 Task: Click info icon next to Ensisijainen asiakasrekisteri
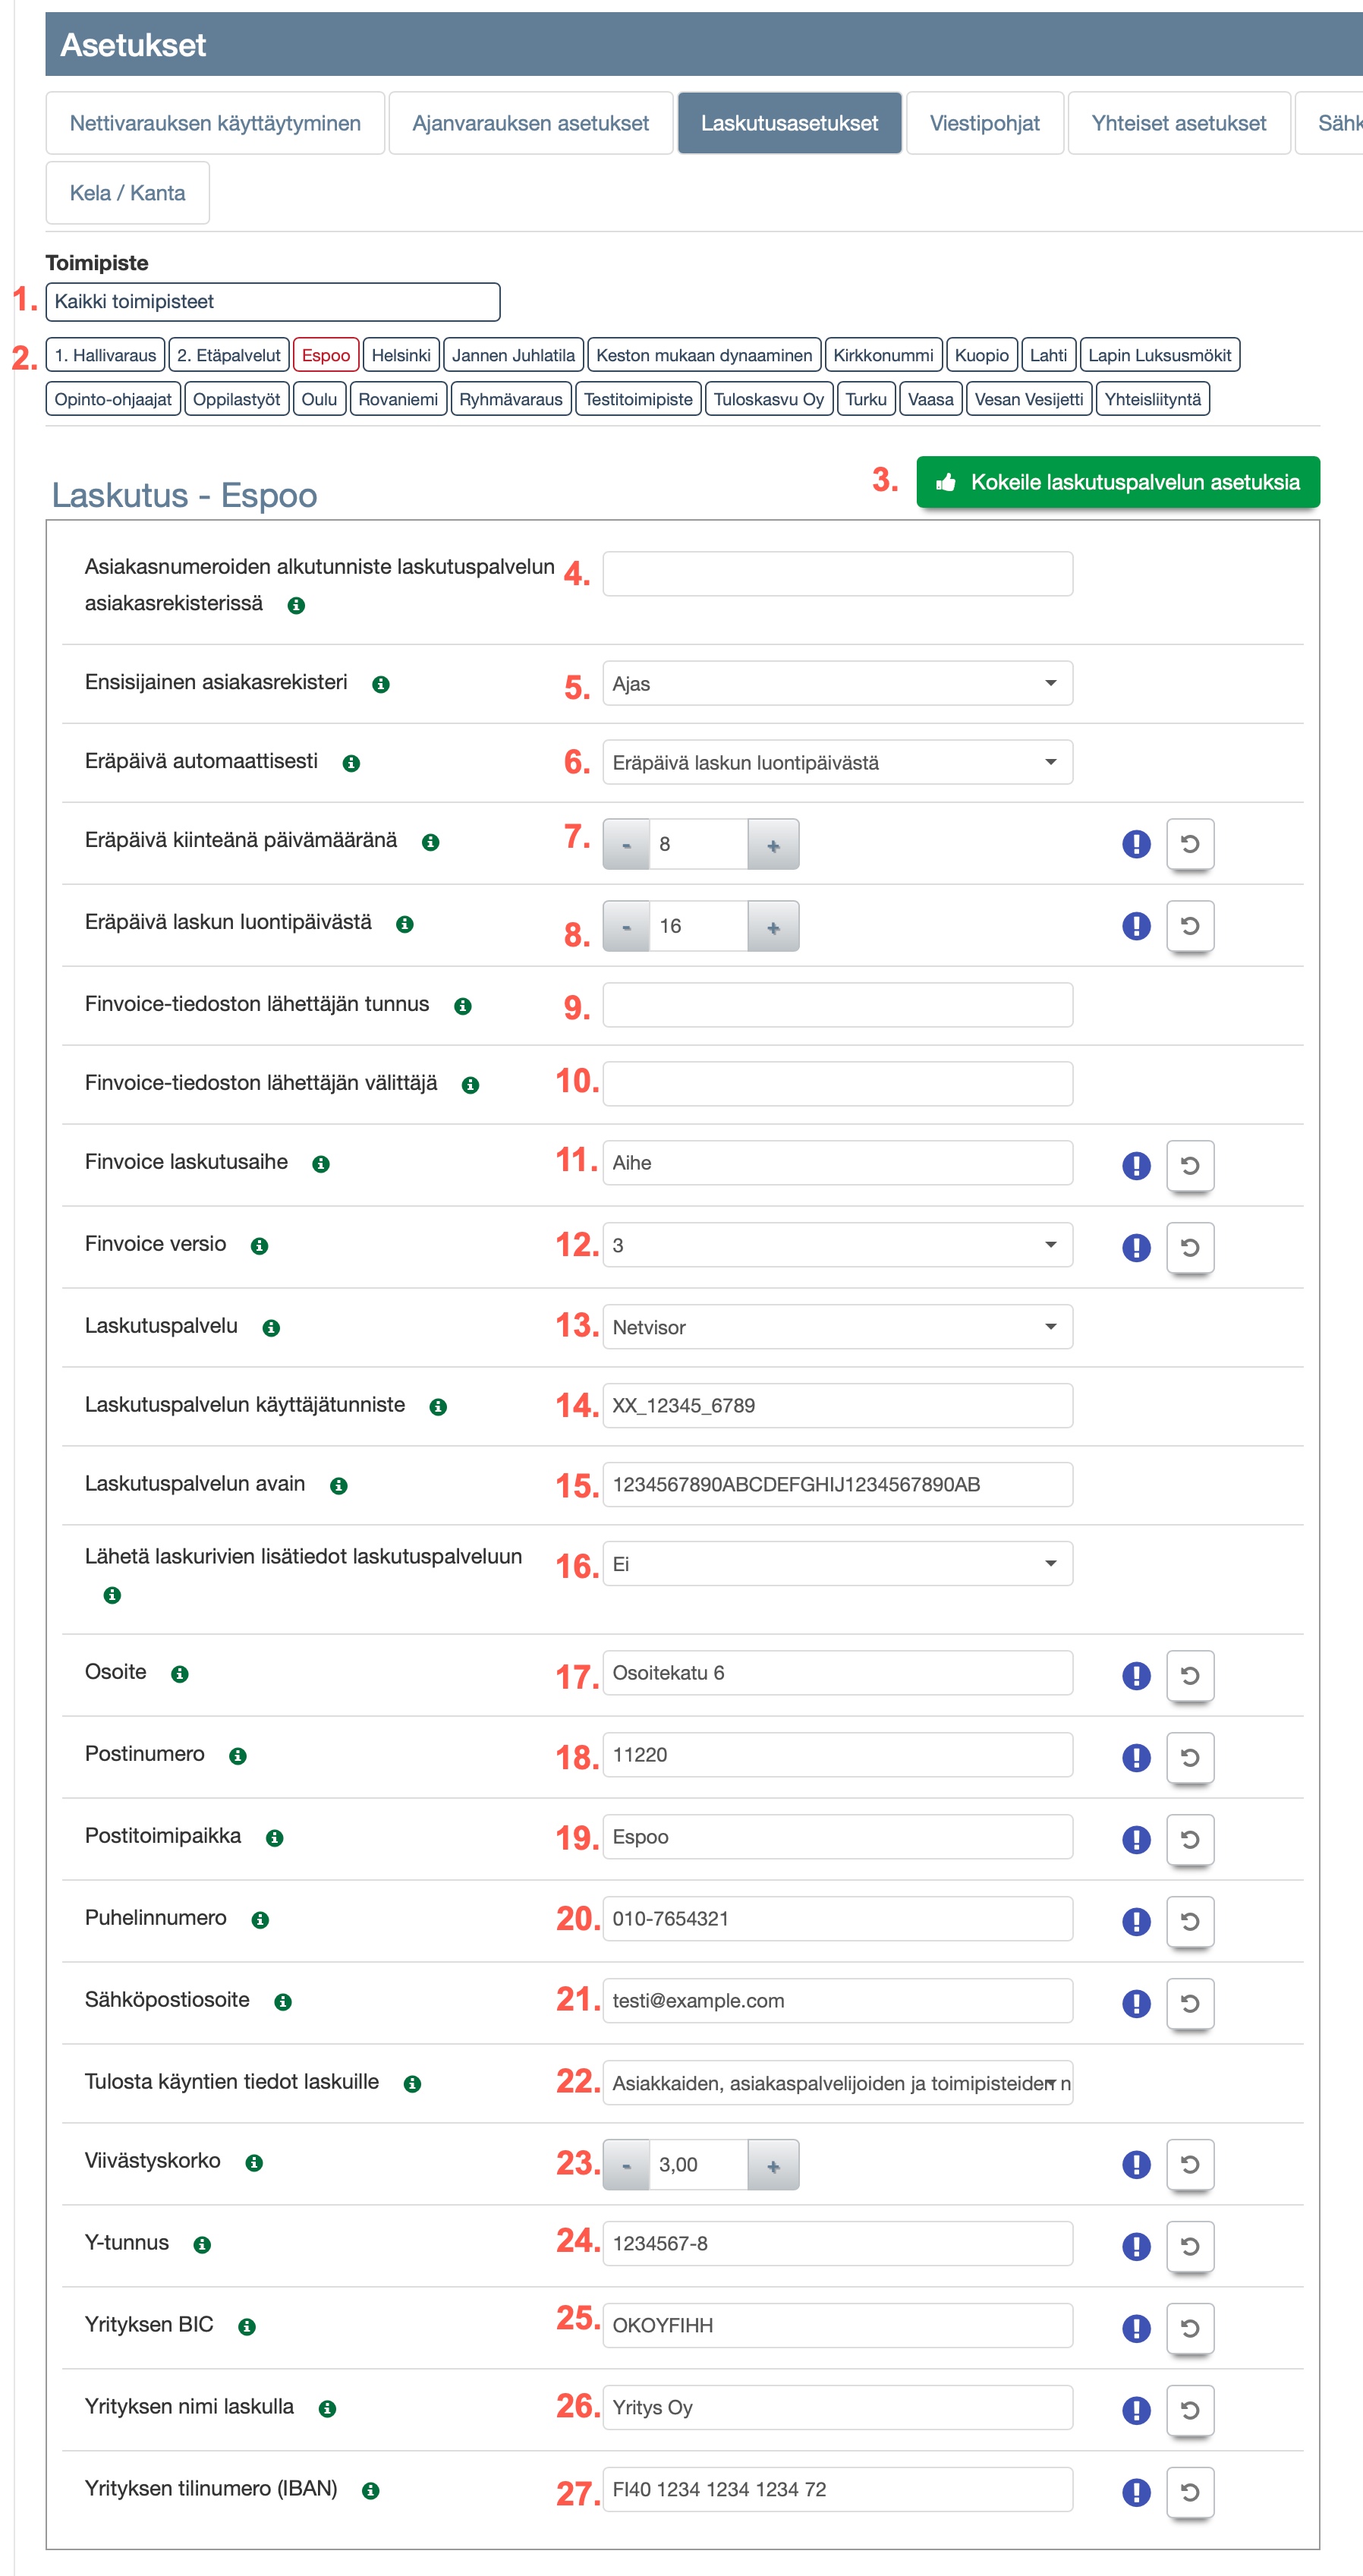[381, 685]
